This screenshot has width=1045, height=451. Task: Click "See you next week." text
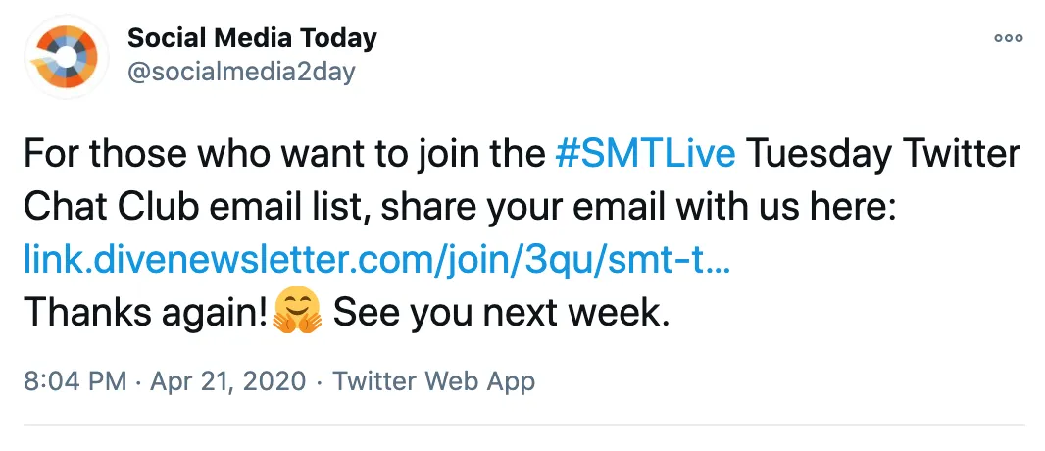501,312
